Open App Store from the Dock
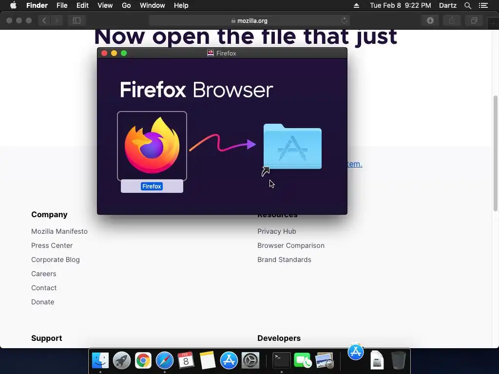The height and width of the screenshot is (374, 499). (229, 361)
